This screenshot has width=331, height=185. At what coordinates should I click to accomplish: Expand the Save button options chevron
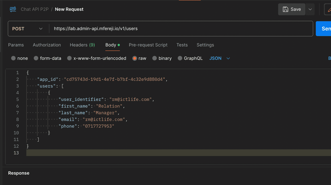click(310, 9)
